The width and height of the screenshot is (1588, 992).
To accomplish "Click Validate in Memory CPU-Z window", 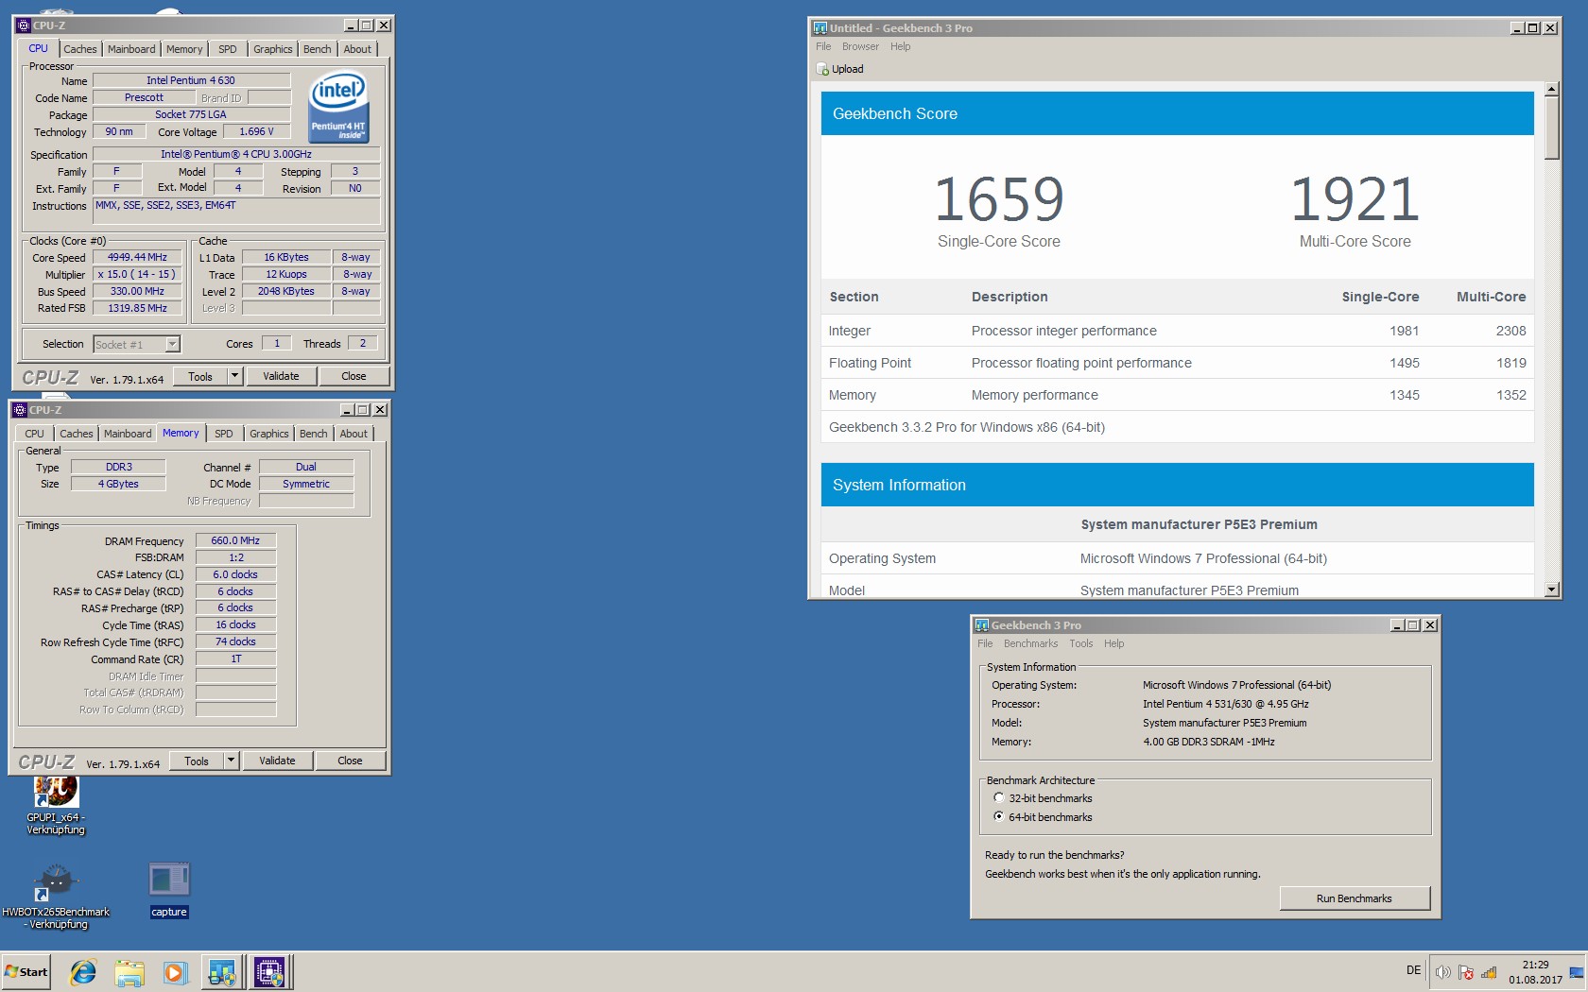I will (x=277, y=761).
